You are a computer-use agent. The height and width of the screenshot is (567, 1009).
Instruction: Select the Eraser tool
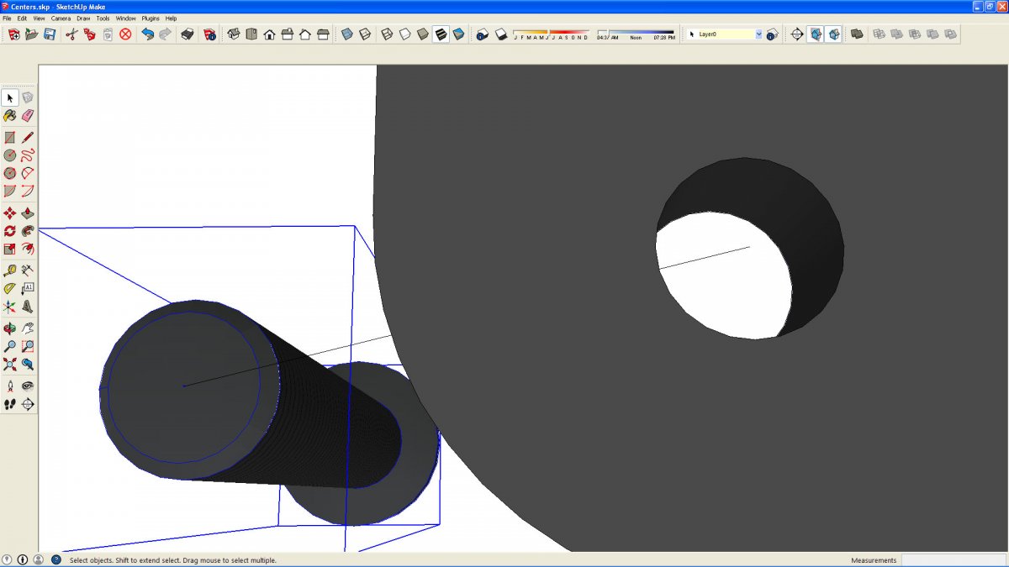click(28, 116)
